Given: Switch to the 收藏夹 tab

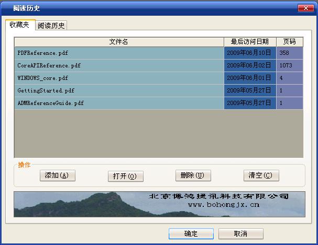Looking at the screenshot, I should tap(19, 25).
